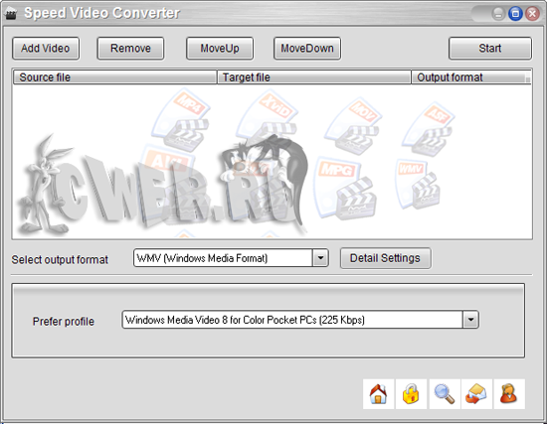Click the Windows Media Video 8 profile field

point(300,320)
